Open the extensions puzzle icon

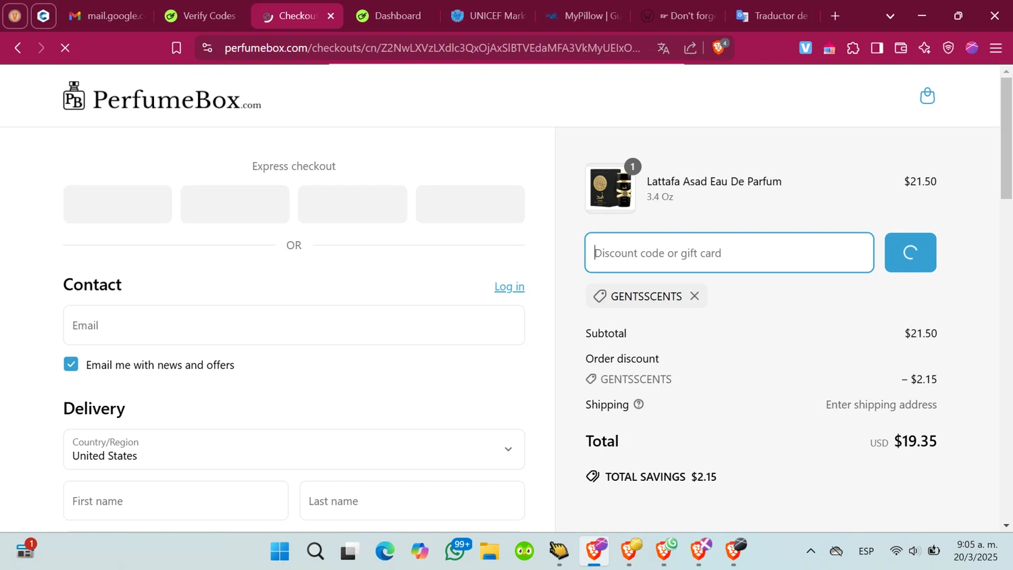tap(853, 48)
